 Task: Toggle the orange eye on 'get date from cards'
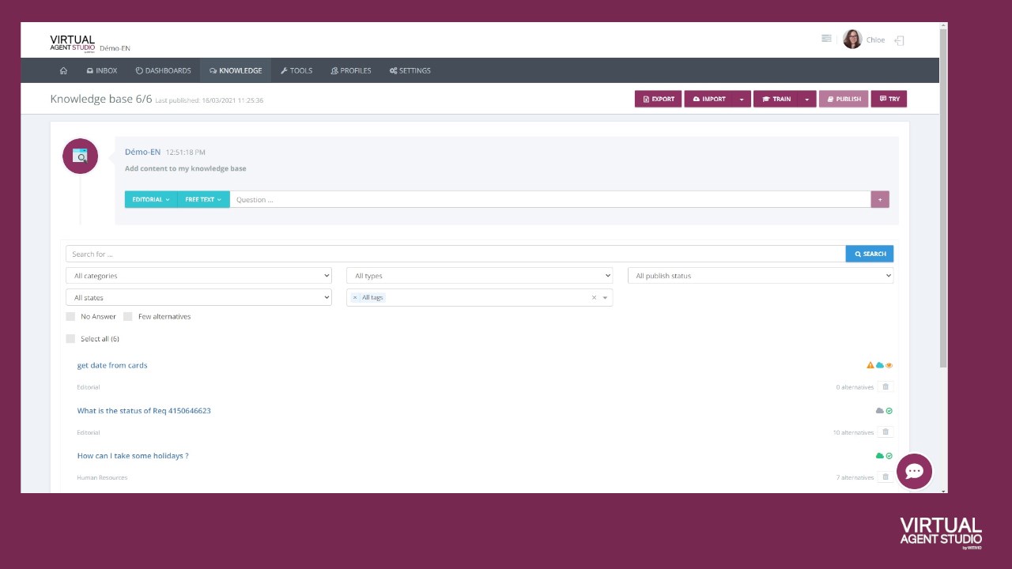pyautogui.click(x=889, y=365)
